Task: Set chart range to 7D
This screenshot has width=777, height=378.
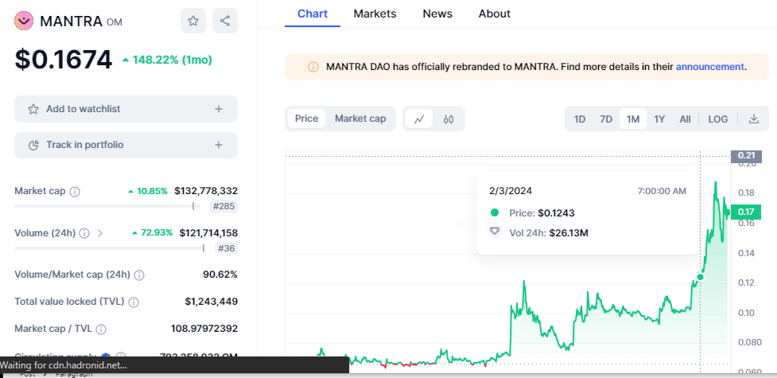Action: point(605,119)
